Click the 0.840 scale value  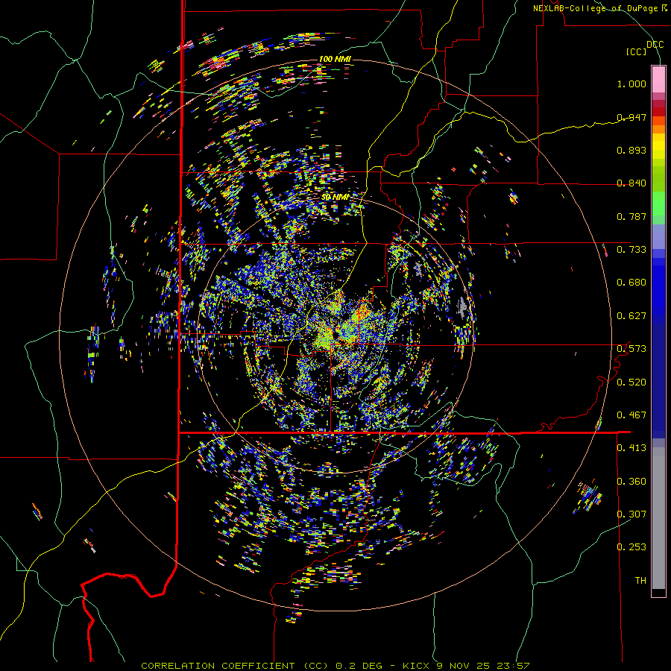coord(631,183)
